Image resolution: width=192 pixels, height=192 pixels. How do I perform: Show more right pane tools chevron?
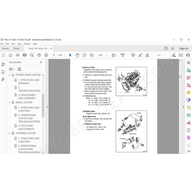tap(189, 145)
